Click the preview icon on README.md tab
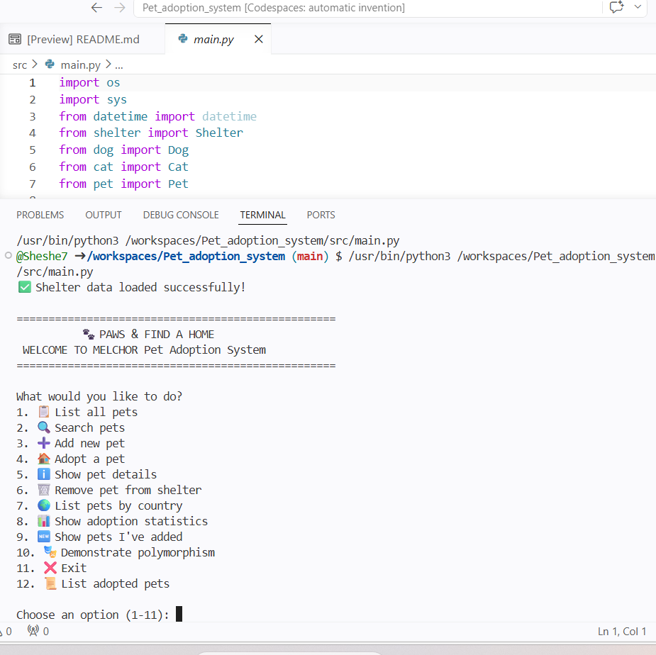Image resolution: width=656 pixels, height=655 pixels. tap(15, 39)
